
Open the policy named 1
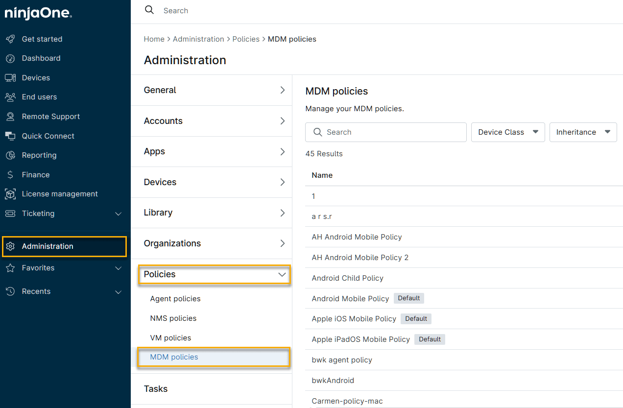[x=313, y=196]
